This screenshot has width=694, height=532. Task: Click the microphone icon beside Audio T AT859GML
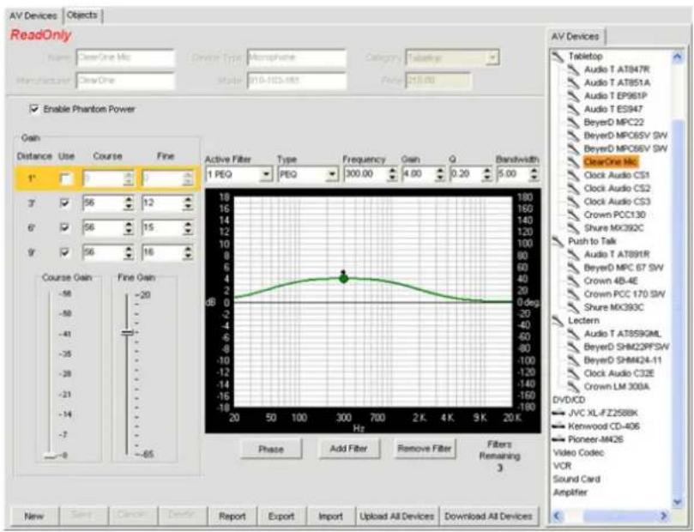point(574,334)
